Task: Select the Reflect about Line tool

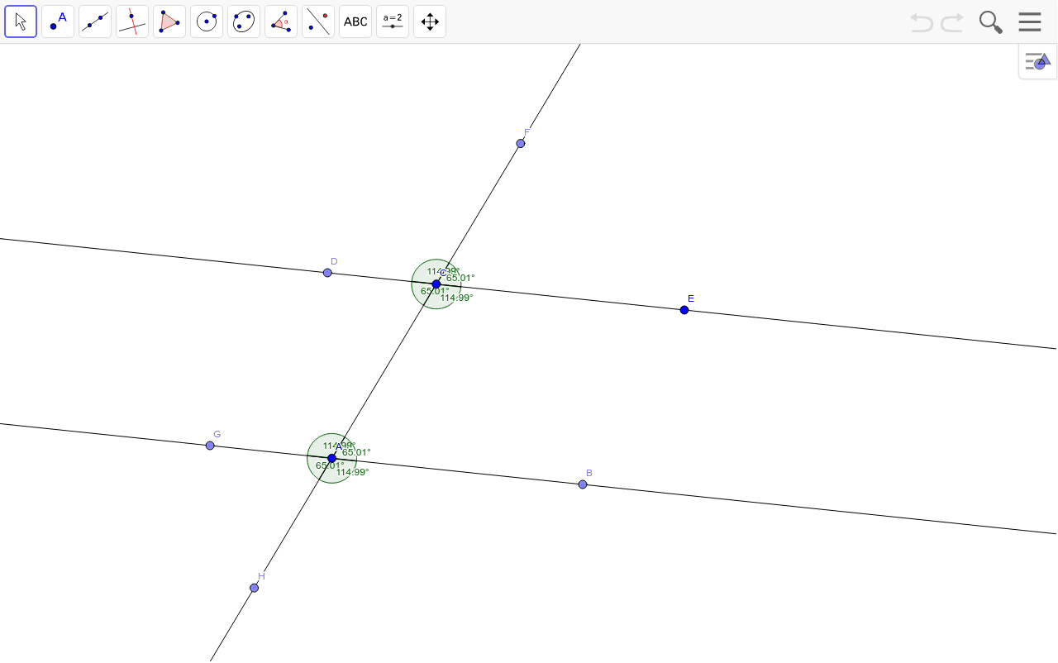Action: pyautogui.click(x=318, y=21)
